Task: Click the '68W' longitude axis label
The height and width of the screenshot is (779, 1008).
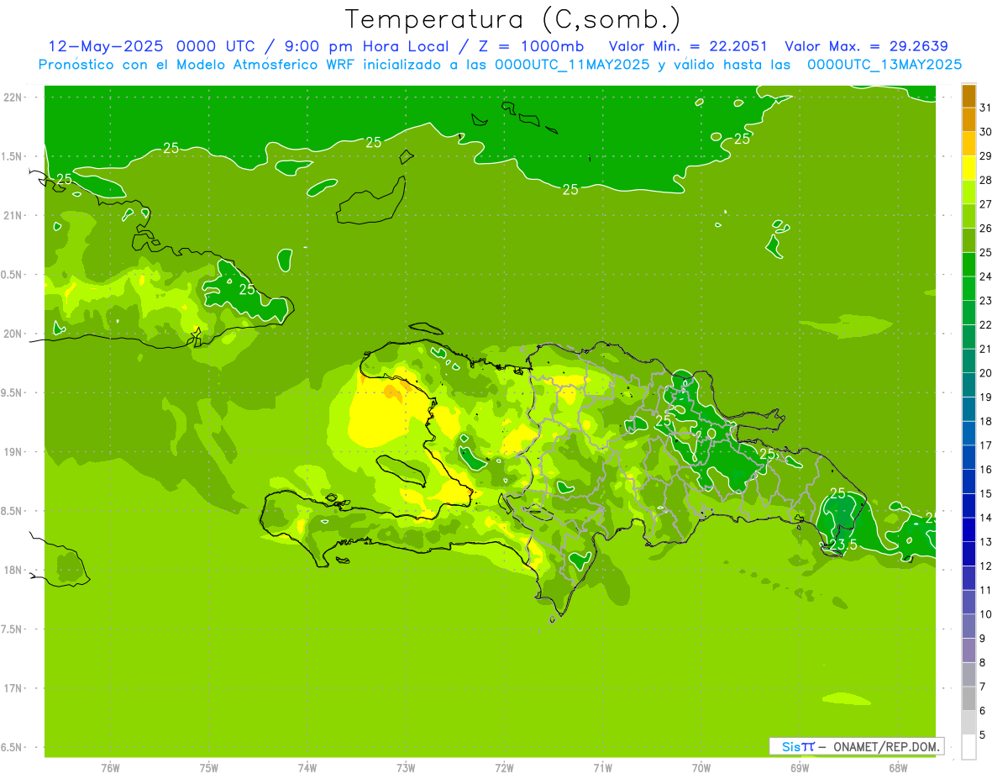Action: [898, 768]
